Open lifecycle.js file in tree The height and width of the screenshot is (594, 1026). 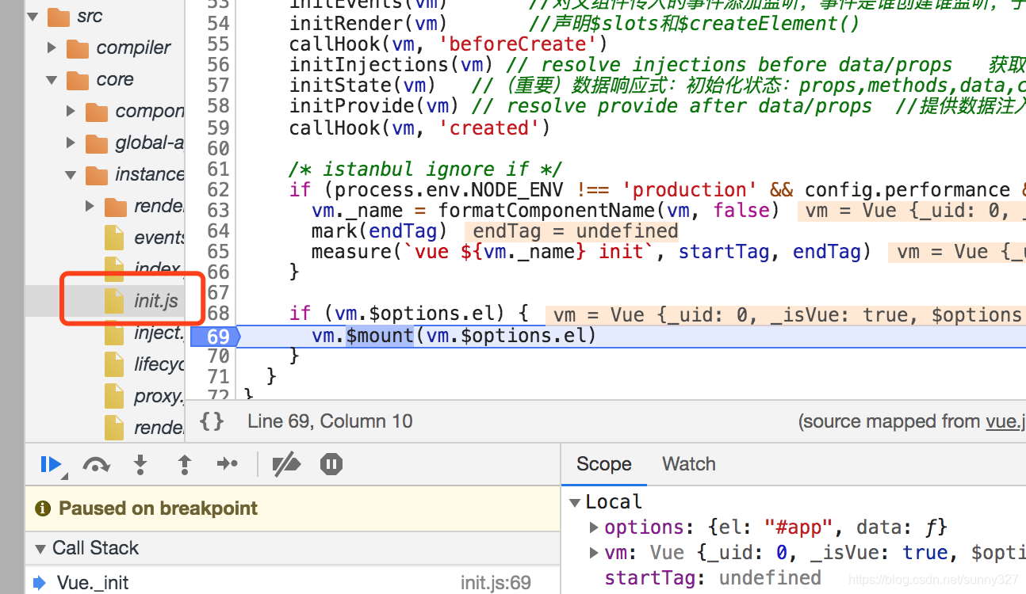pyautogui.click(x=159, y=364)
